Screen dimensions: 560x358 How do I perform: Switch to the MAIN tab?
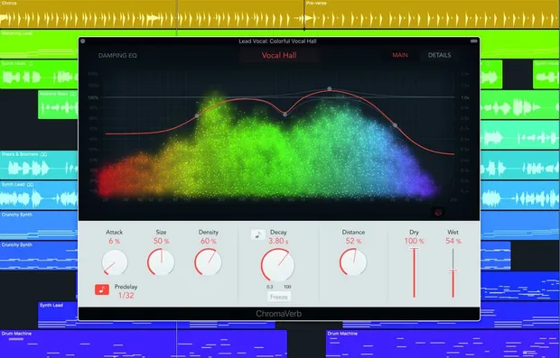[400, 55]
